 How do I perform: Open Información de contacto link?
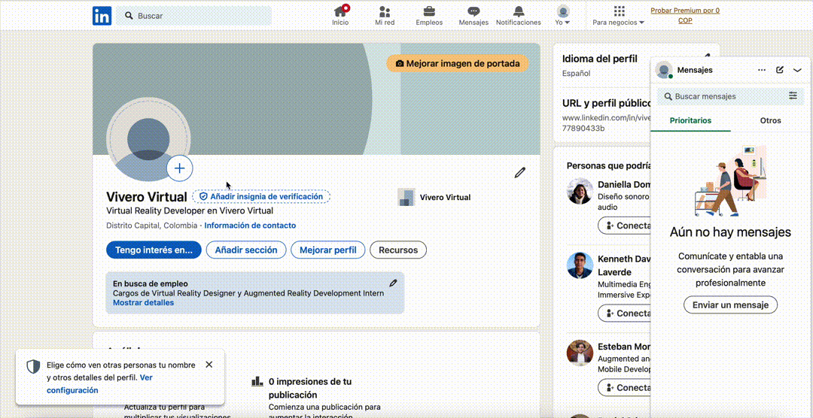pyautogui.click(x=250, y=226)
